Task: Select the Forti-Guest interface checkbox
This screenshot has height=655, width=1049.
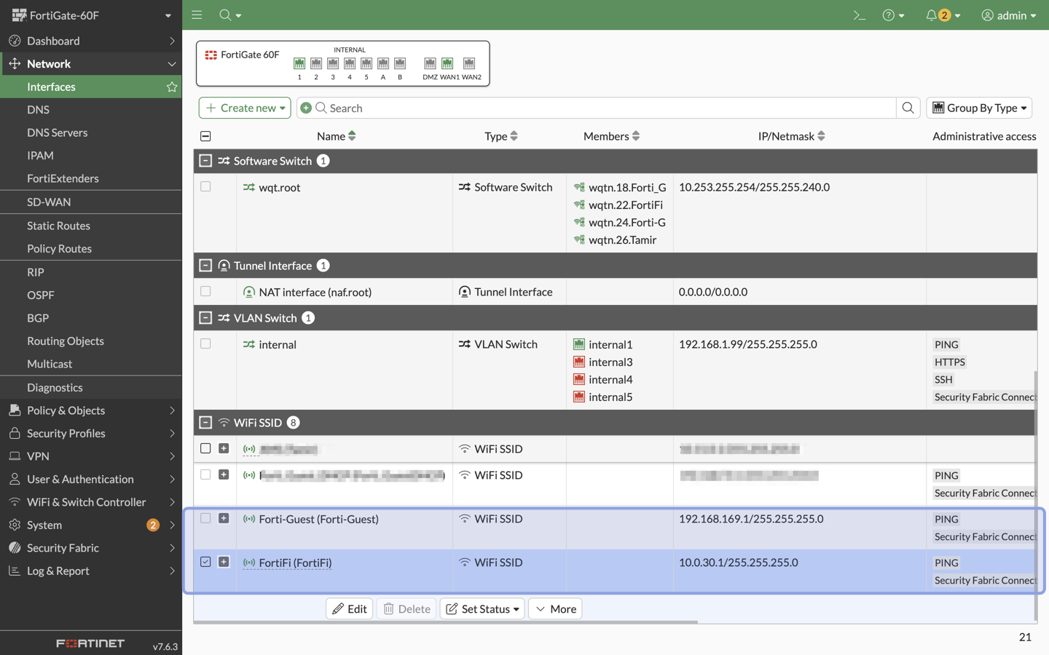Action: coord(205,518)
